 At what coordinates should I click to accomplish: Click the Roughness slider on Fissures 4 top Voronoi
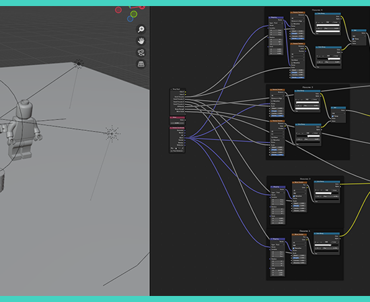[x=297, y=34]
